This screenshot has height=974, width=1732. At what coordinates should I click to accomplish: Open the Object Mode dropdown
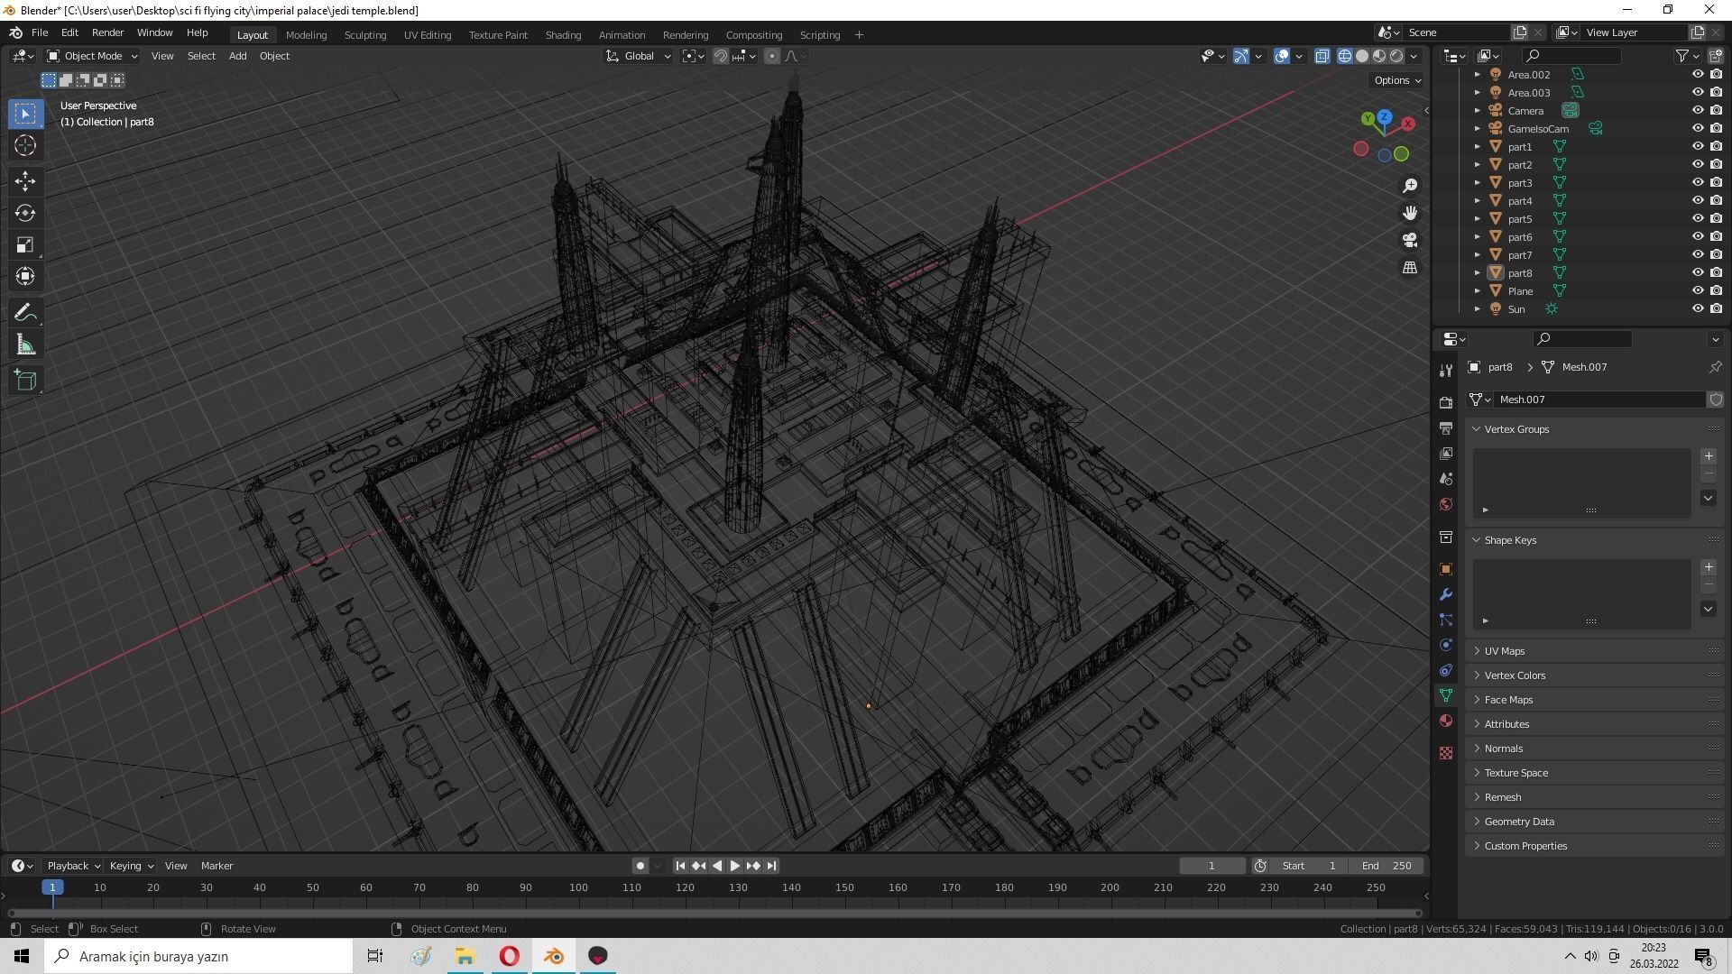[x=93, y=56]
